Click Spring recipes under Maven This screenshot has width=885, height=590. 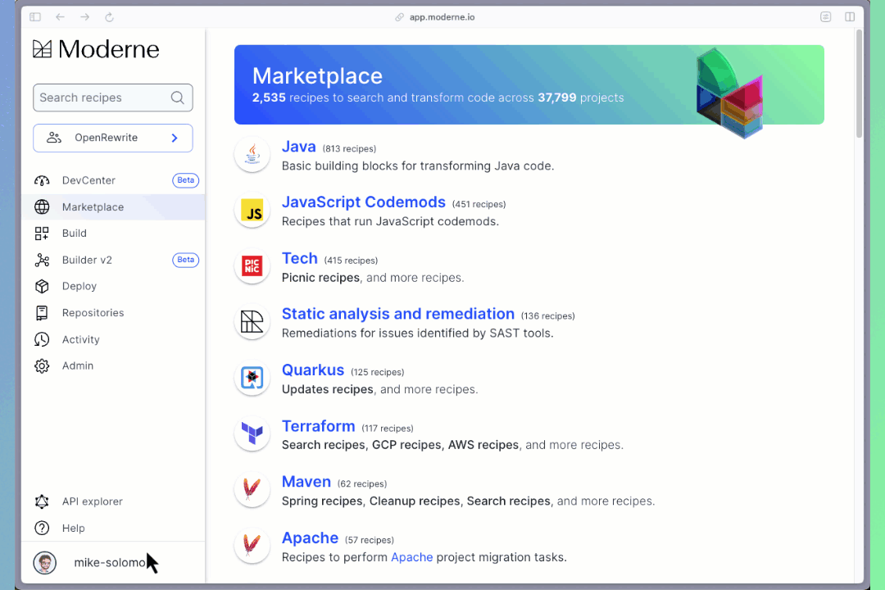click(322, 501)
